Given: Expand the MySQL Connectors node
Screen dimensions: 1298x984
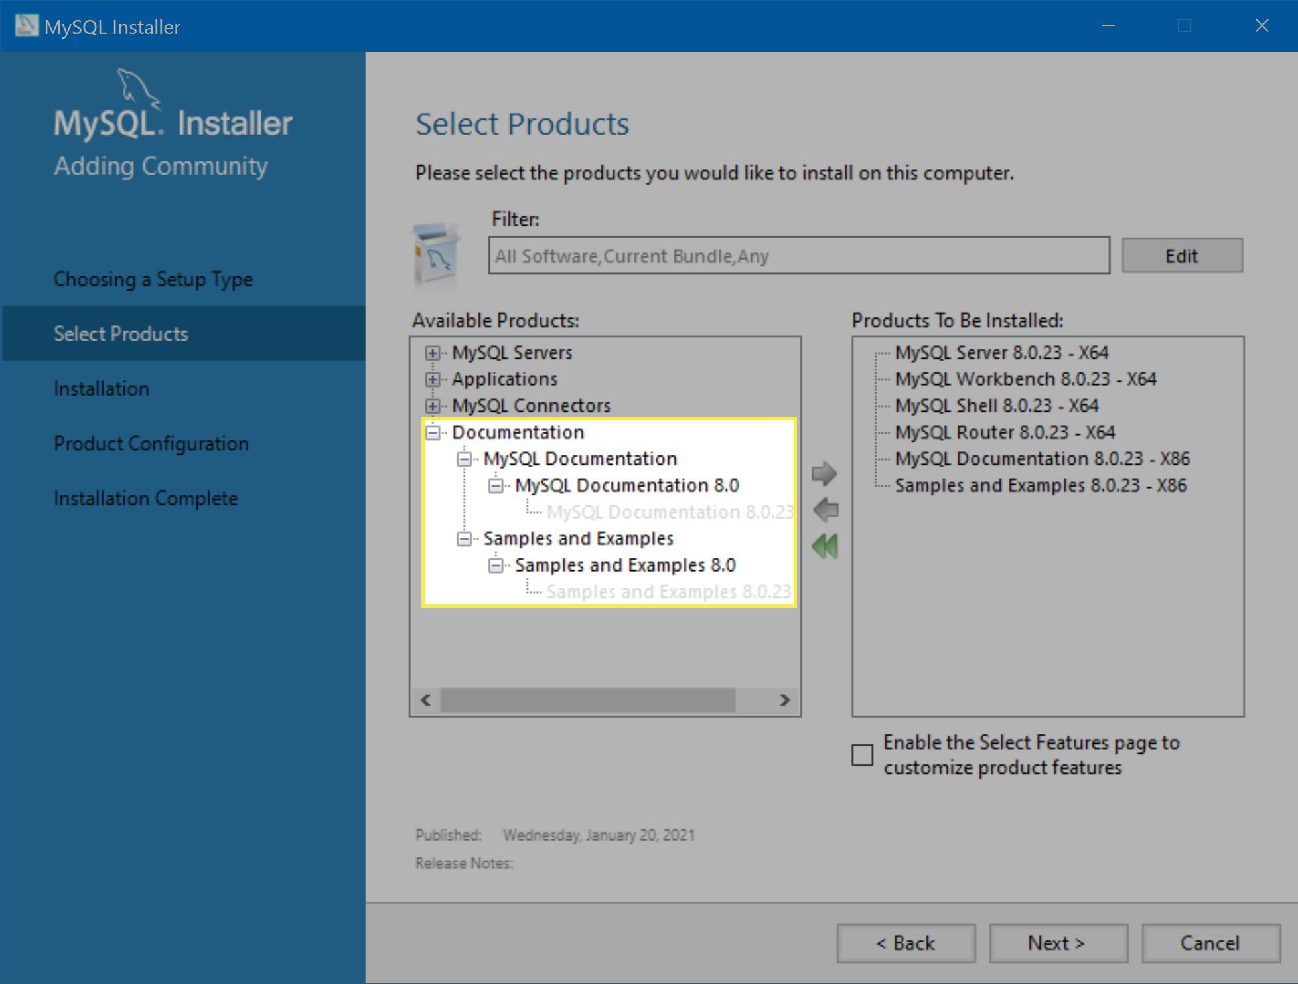Looking at the screenshot, I should pyautogui.click(x=433, y=406).
